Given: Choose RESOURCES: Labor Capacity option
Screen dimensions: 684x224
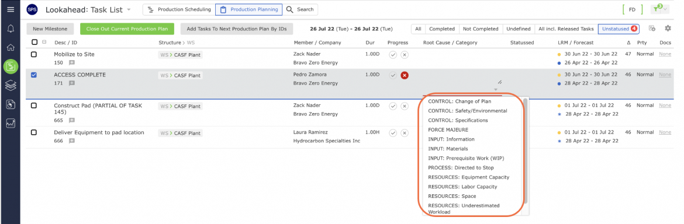Looking at the screenshot, I should (x=463, y=187).
